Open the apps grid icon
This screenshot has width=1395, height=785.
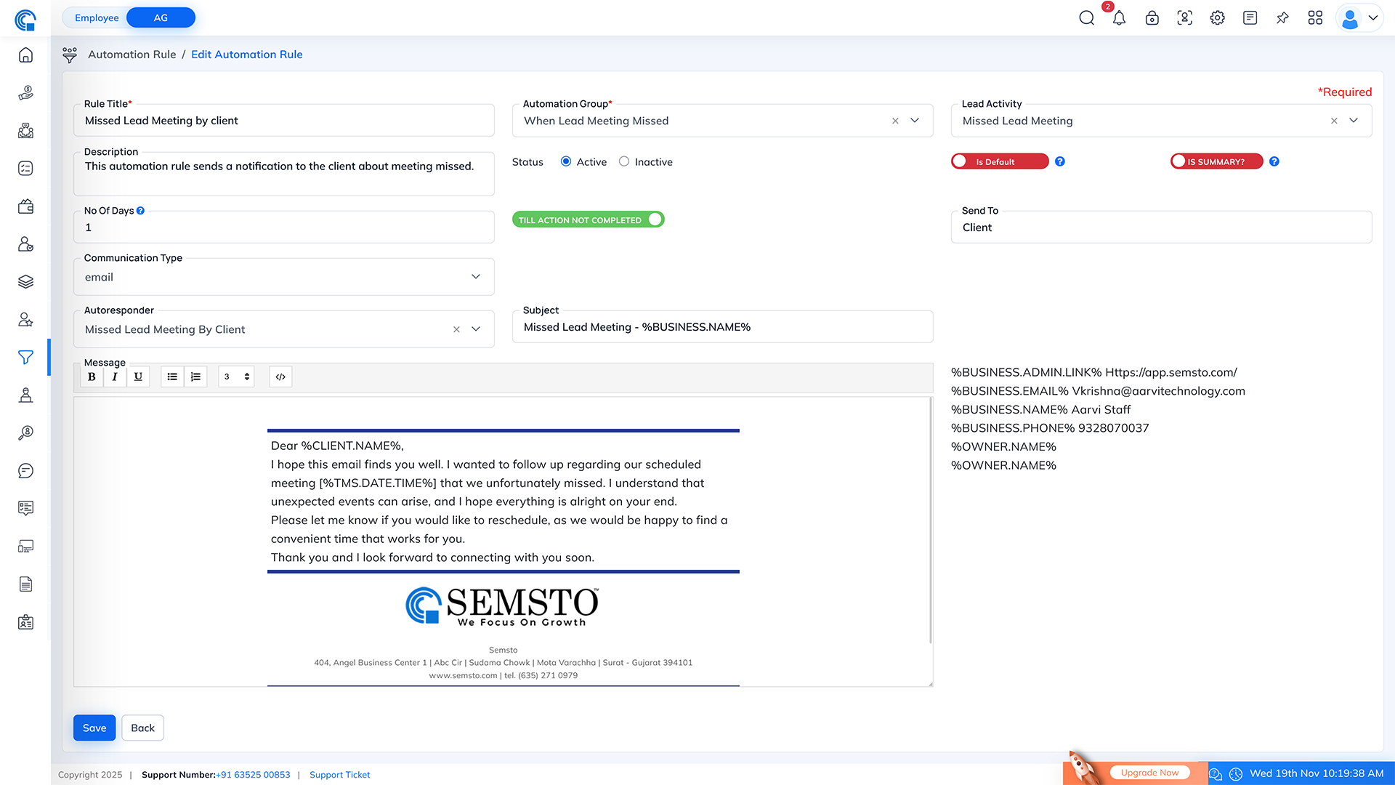[x=1315, y=18]
